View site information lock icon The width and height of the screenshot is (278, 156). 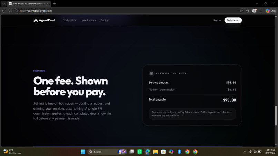[17, 11]
